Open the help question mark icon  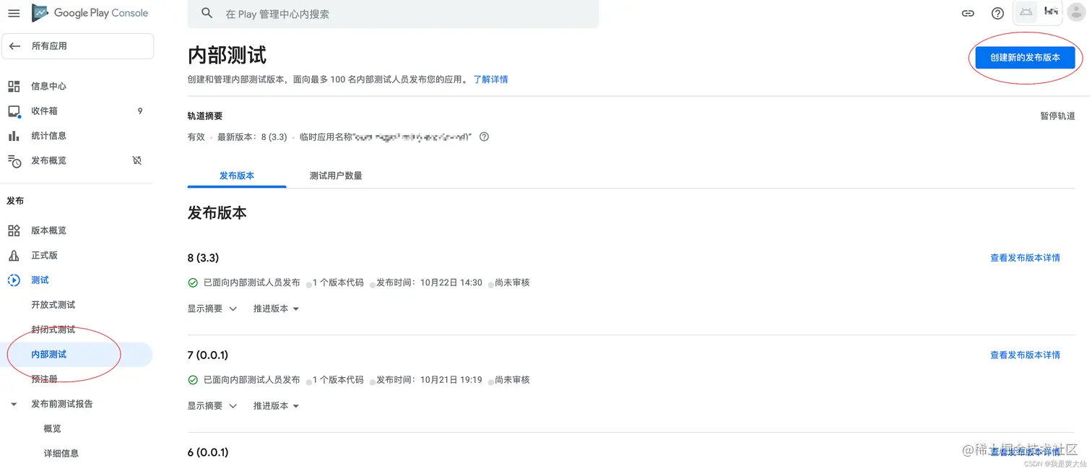[997, 12]
